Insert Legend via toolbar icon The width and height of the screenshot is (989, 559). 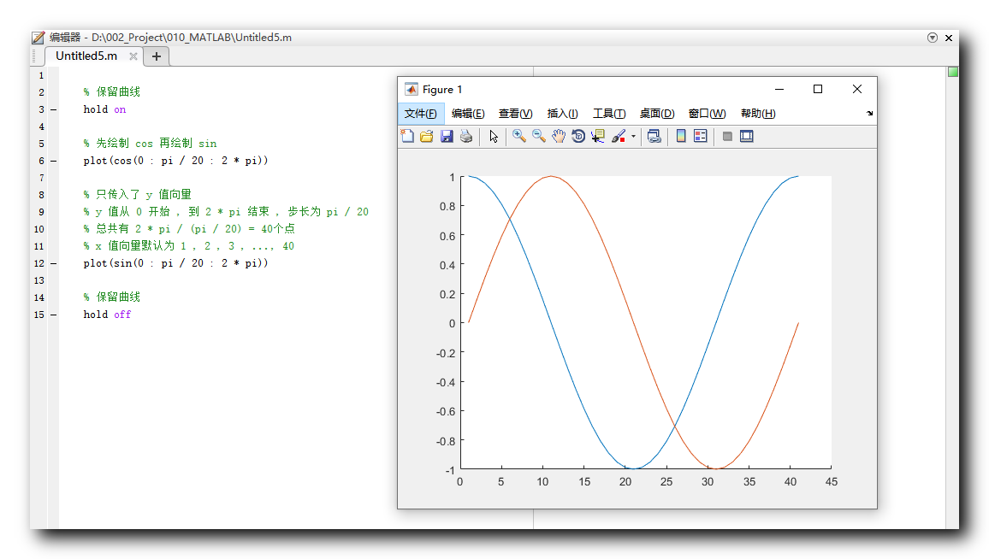coord(700,136)
